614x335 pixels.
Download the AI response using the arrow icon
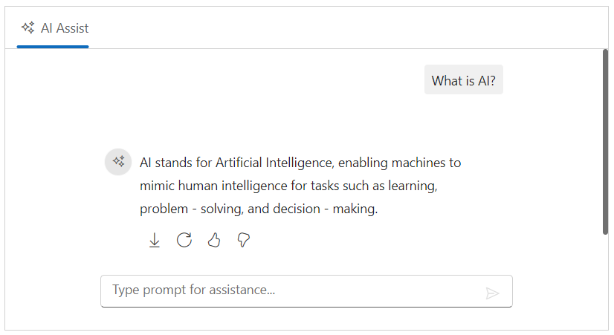tap(155, 240)
